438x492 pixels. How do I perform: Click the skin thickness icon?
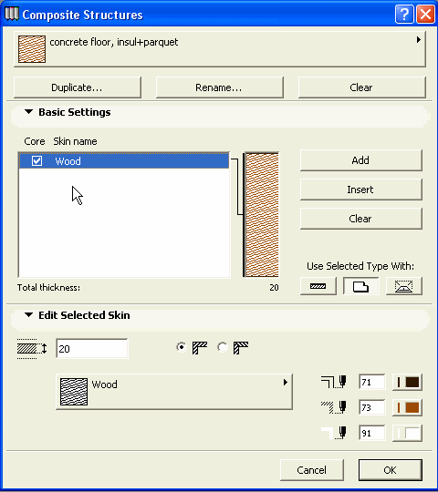pos(32,349)
